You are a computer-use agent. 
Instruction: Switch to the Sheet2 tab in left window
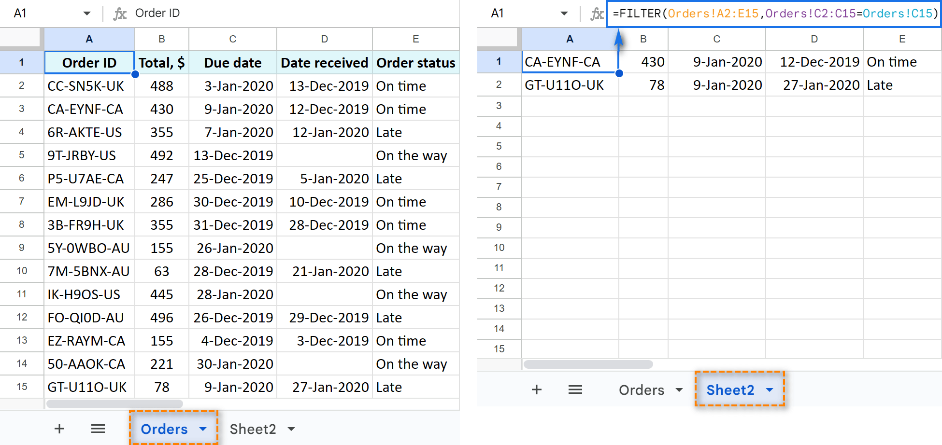point(253,429)
